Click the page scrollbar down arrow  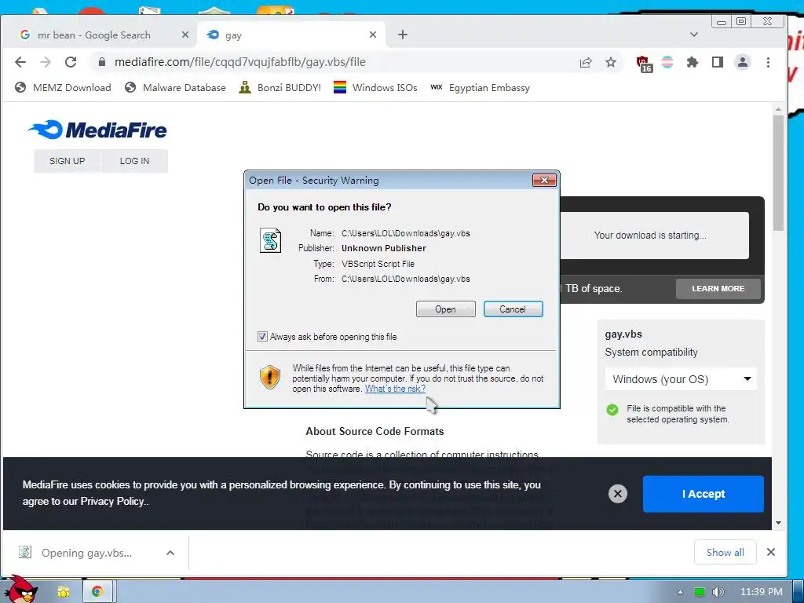click(778, 523)
